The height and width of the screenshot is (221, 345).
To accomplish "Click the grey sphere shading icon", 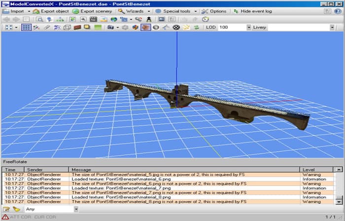I will coord(156,28).
